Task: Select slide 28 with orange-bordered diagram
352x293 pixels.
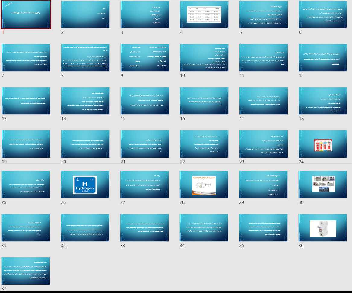Action: pyautogui.click(x=204, y=185)
